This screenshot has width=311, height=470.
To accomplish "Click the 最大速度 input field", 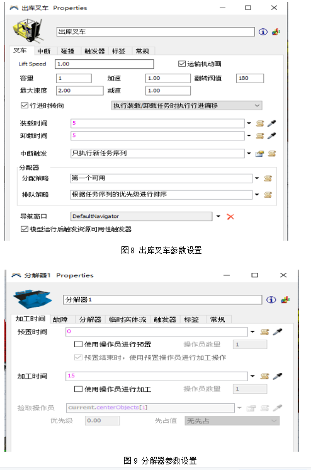I will coord(80,91).
